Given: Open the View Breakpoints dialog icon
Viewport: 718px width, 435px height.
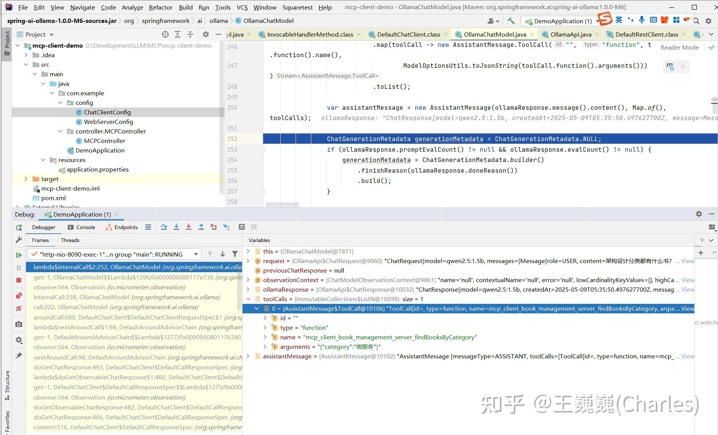Looking at the screenshot, I should point(19,295).
